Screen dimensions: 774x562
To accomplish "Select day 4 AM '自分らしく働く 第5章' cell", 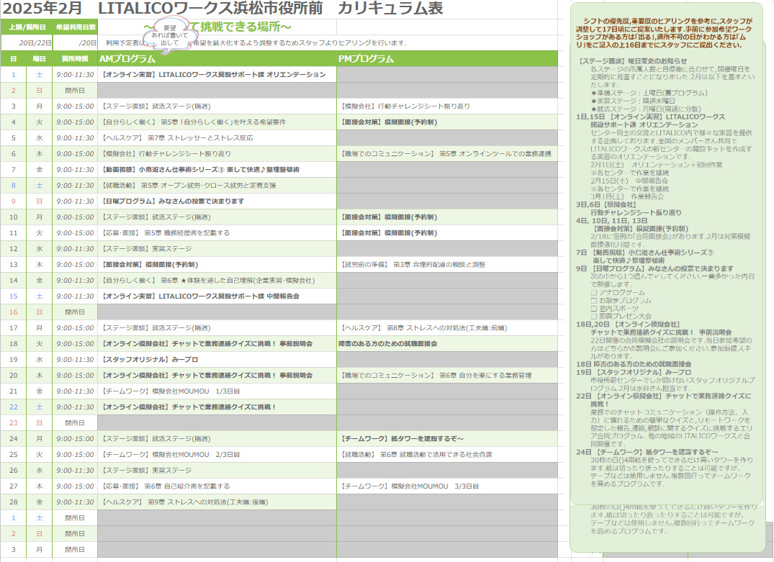I will (x=217, y=122).
